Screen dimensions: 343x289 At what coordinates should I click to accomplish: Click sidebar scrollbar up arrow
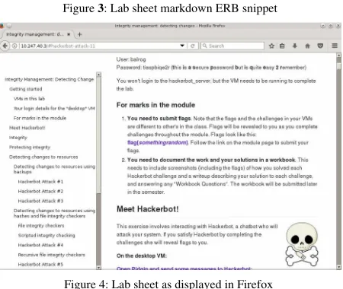(98, 75)
